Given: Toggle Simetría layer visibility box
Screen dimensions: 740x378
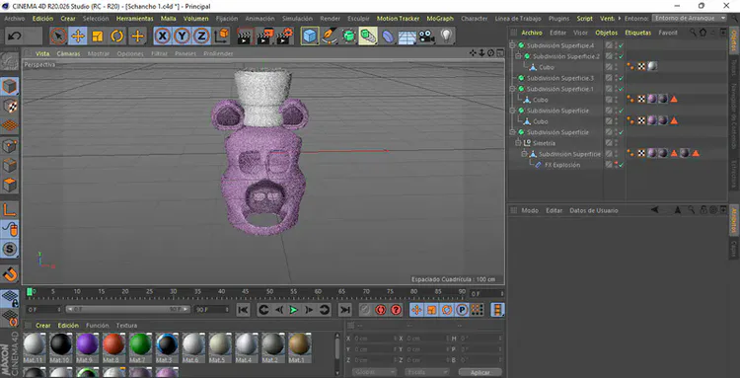Looking at the screenshot, I should pos(609,143).
